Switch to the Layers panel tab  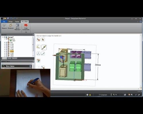coord(9,58)
